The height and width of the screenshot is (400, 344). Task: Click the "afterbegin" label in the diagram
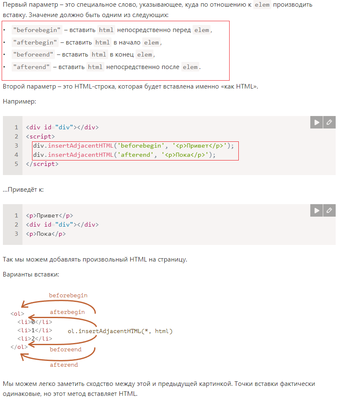67,312
